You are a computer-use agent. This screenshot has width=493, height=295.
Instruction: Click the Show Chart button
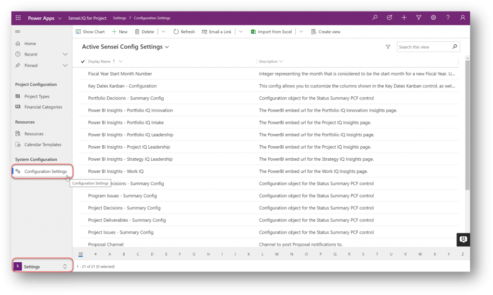coord(90,32)
